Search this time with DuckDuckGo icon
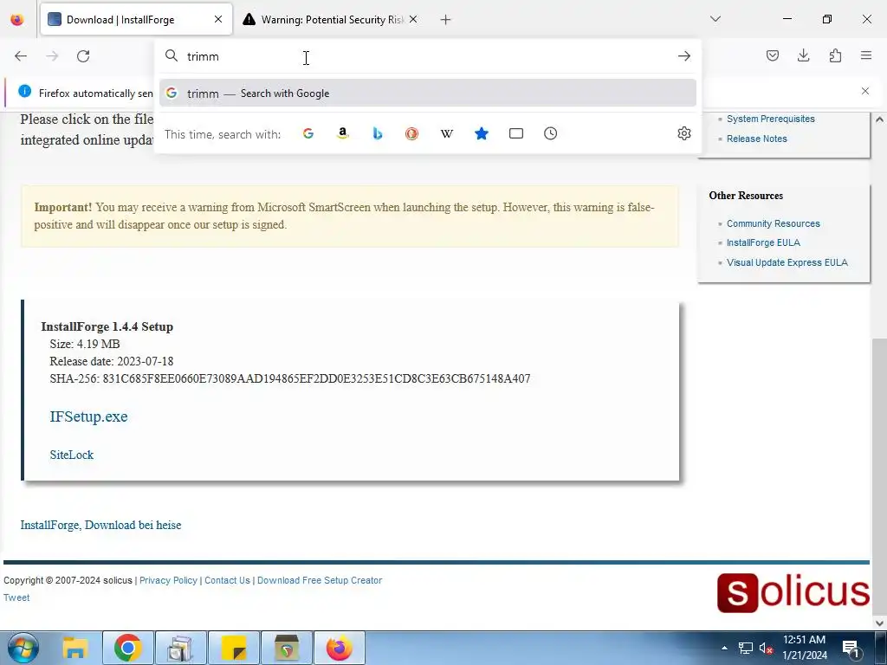 click(x=411, y=133)
